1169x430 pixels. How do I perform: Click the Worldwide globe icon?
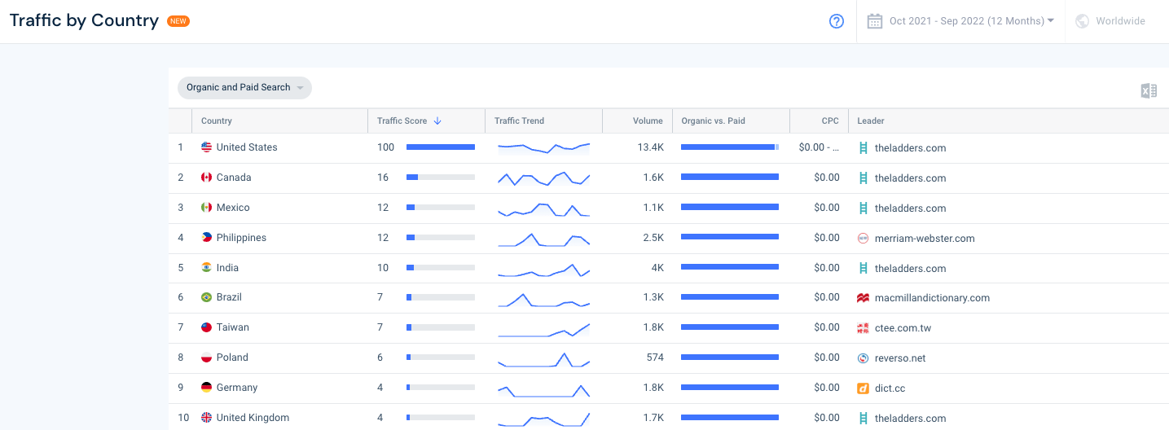[x=1083, y=21]
